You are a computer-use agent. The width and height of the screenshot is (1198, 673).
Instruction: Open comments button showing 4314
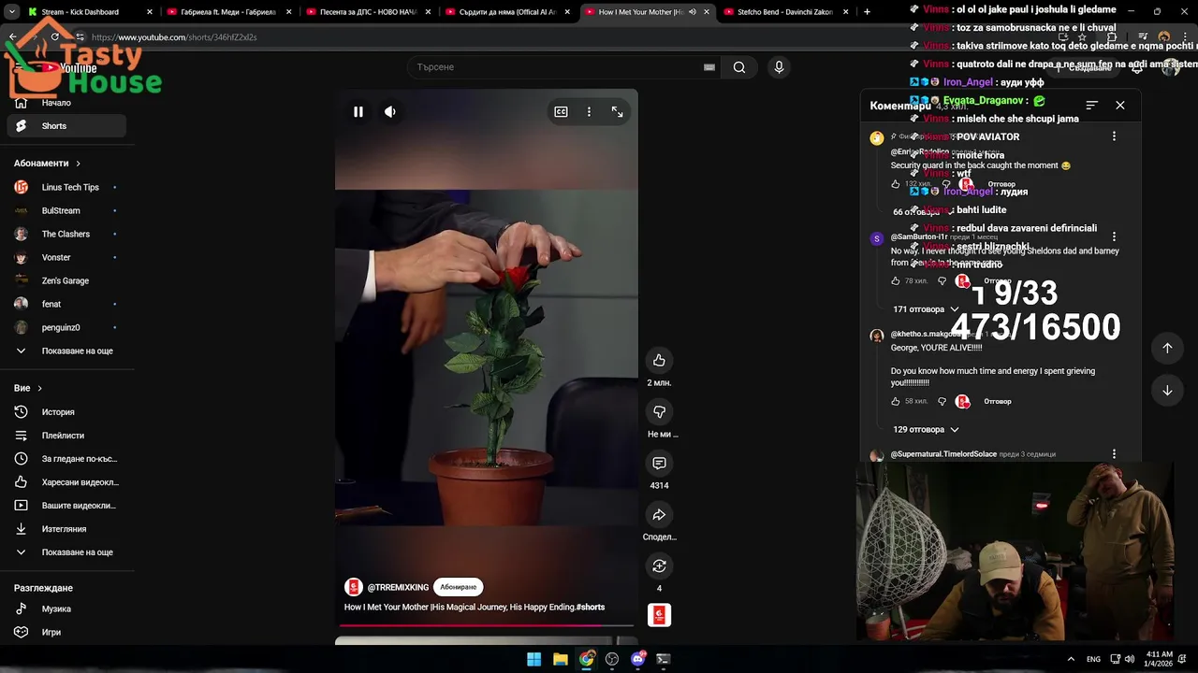659,464
